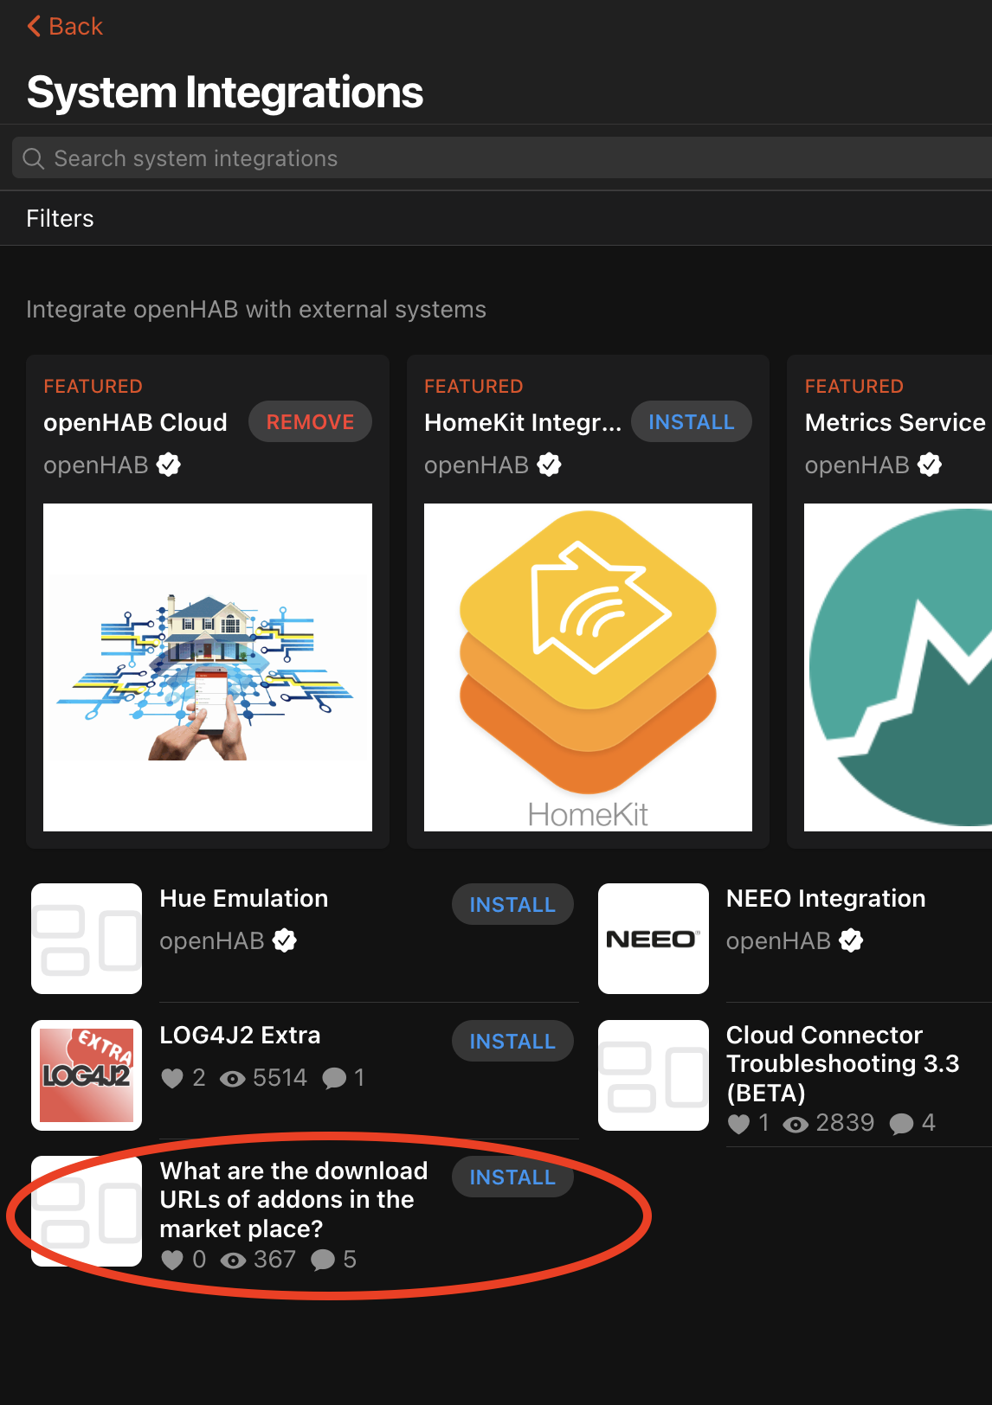The width and height of the screenshot is (992, 1405).
Task: Remove the openHAB Cloud integration
Action: click(x=310, y=422)
